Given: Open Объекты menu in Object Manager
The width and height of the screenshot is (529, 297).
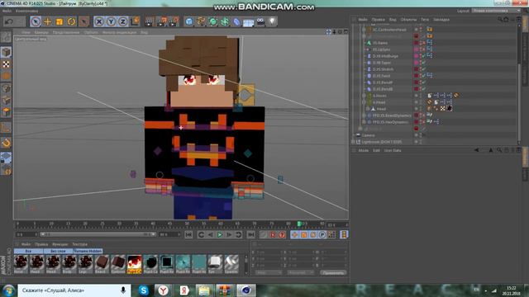Looking at the screenshot, I should tap(408, 20).
